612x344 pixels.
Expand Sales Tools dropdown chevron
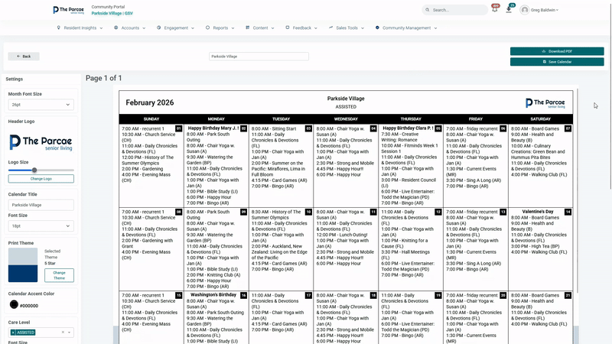coord(363,28)
